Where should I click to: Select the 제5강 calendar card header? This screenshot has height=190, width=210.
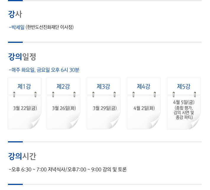tap(184, 86)
